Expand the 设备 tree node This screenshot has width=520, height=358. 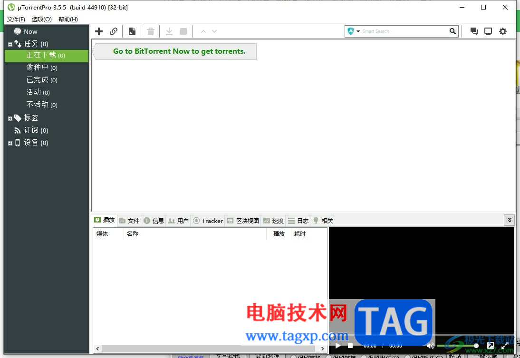tap(10, 143)
